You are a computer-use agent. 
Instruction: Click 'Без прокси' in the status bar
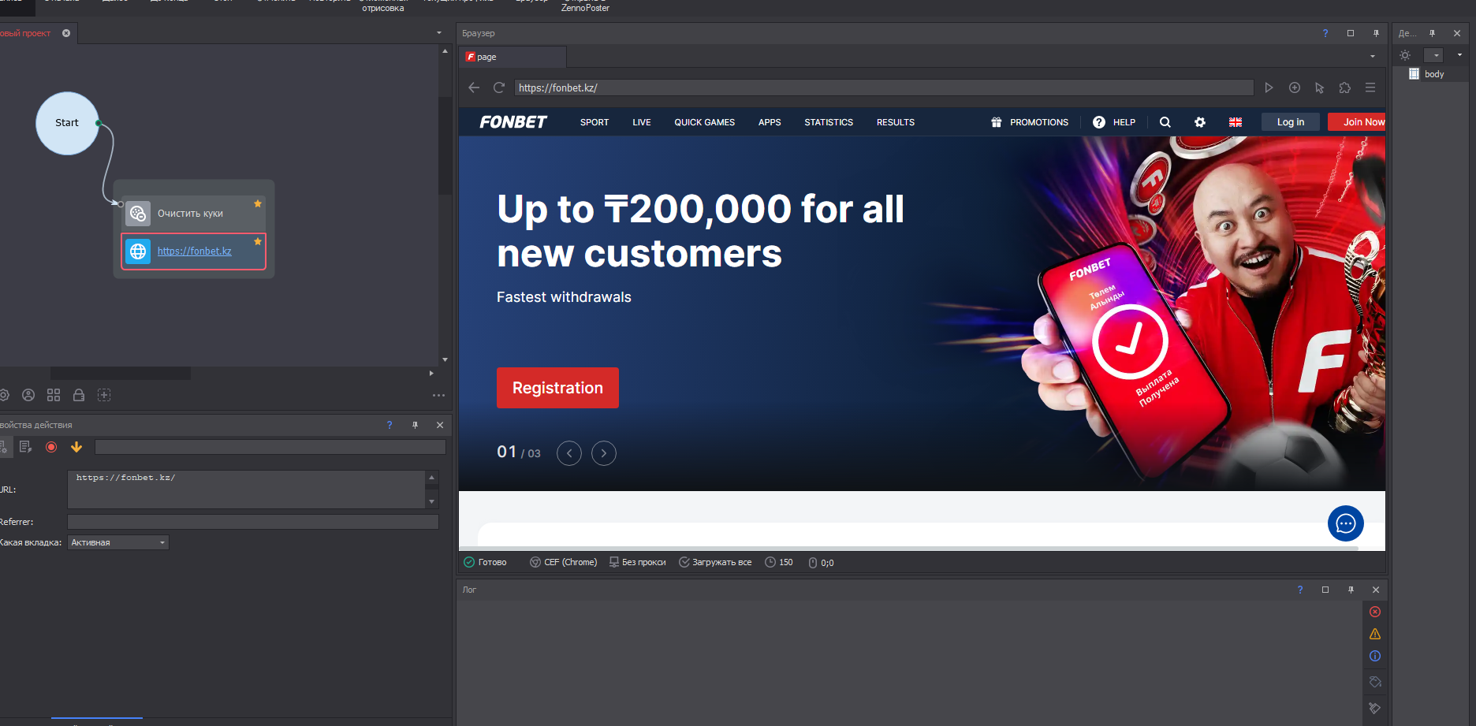point(638,562)
